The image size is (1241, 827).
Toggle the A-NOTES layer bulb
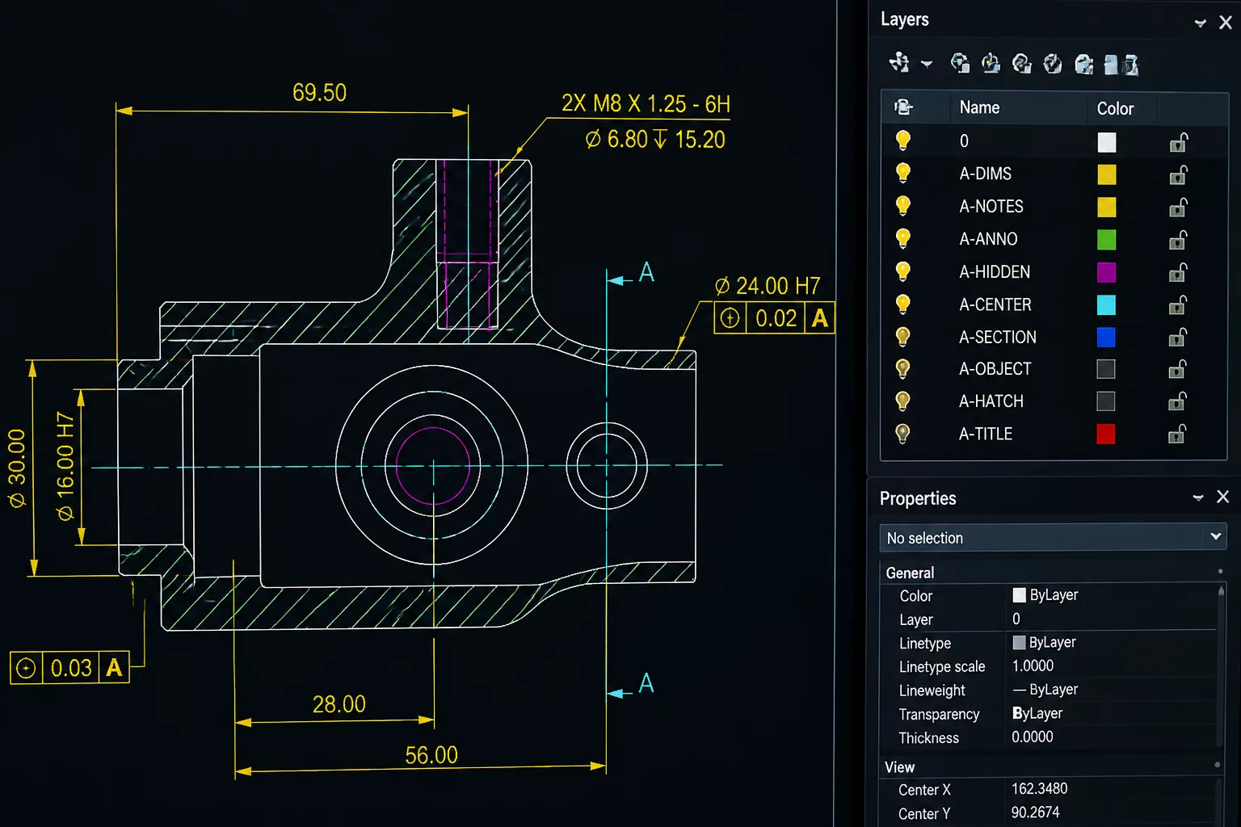coord(903,206)
